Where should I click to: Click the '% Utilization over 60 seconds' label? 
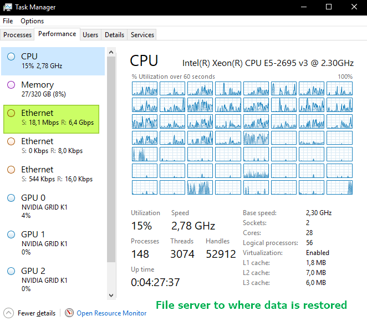pos(173,77)
